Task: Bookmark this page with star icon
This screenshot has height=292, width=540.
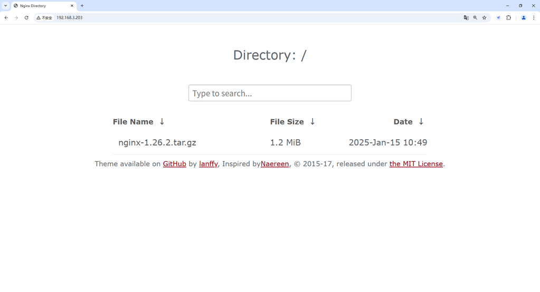Action: pos(484,17)
